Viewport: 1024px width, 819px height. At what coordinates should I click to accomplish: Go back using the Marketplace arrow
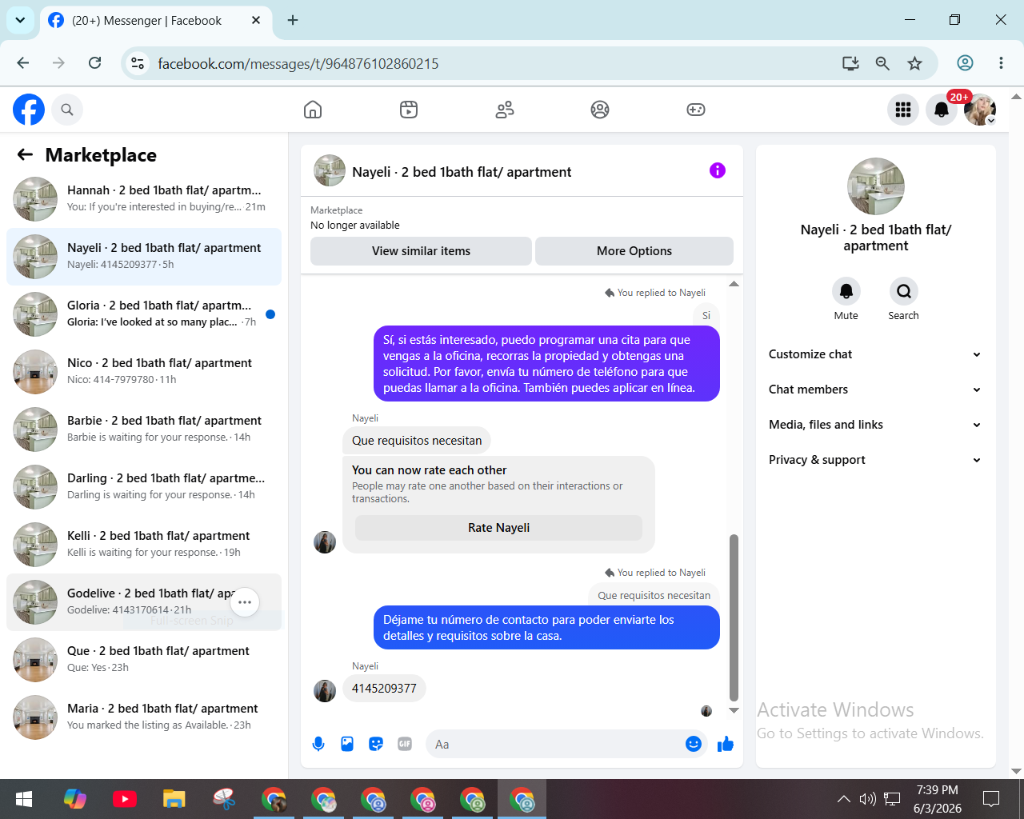coord(26,154)
